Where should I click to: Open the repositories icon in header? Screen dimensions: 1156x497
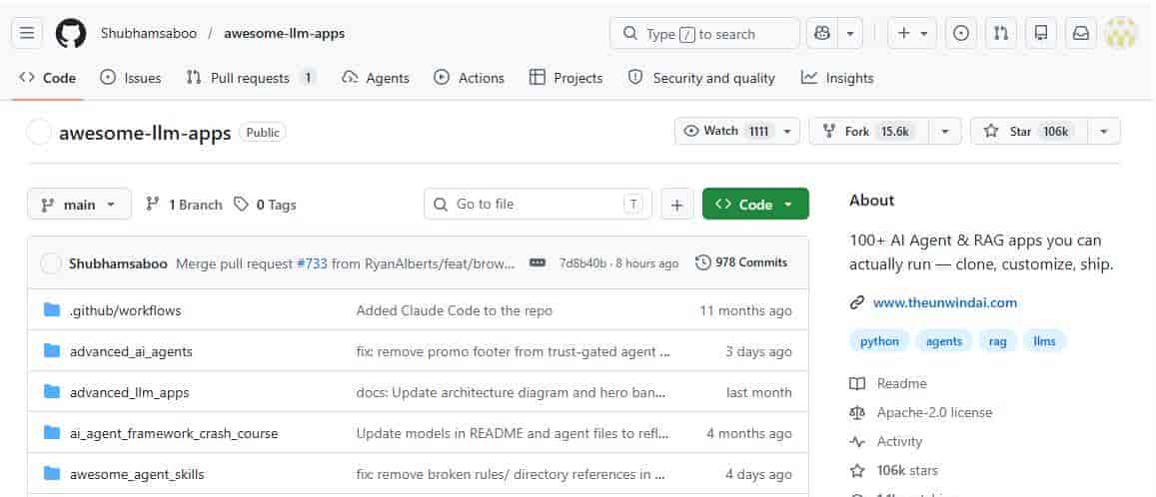coord(1041,33)
